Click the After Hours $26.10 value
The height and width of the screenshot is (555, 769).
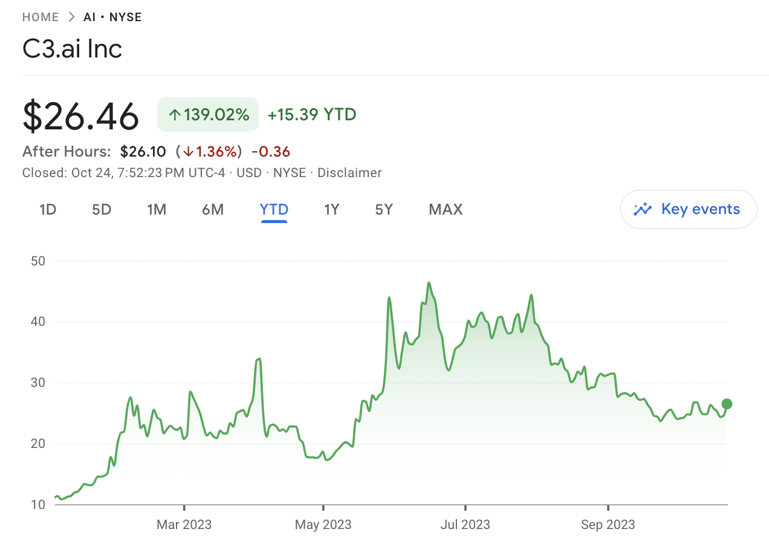tap(143, 151)
